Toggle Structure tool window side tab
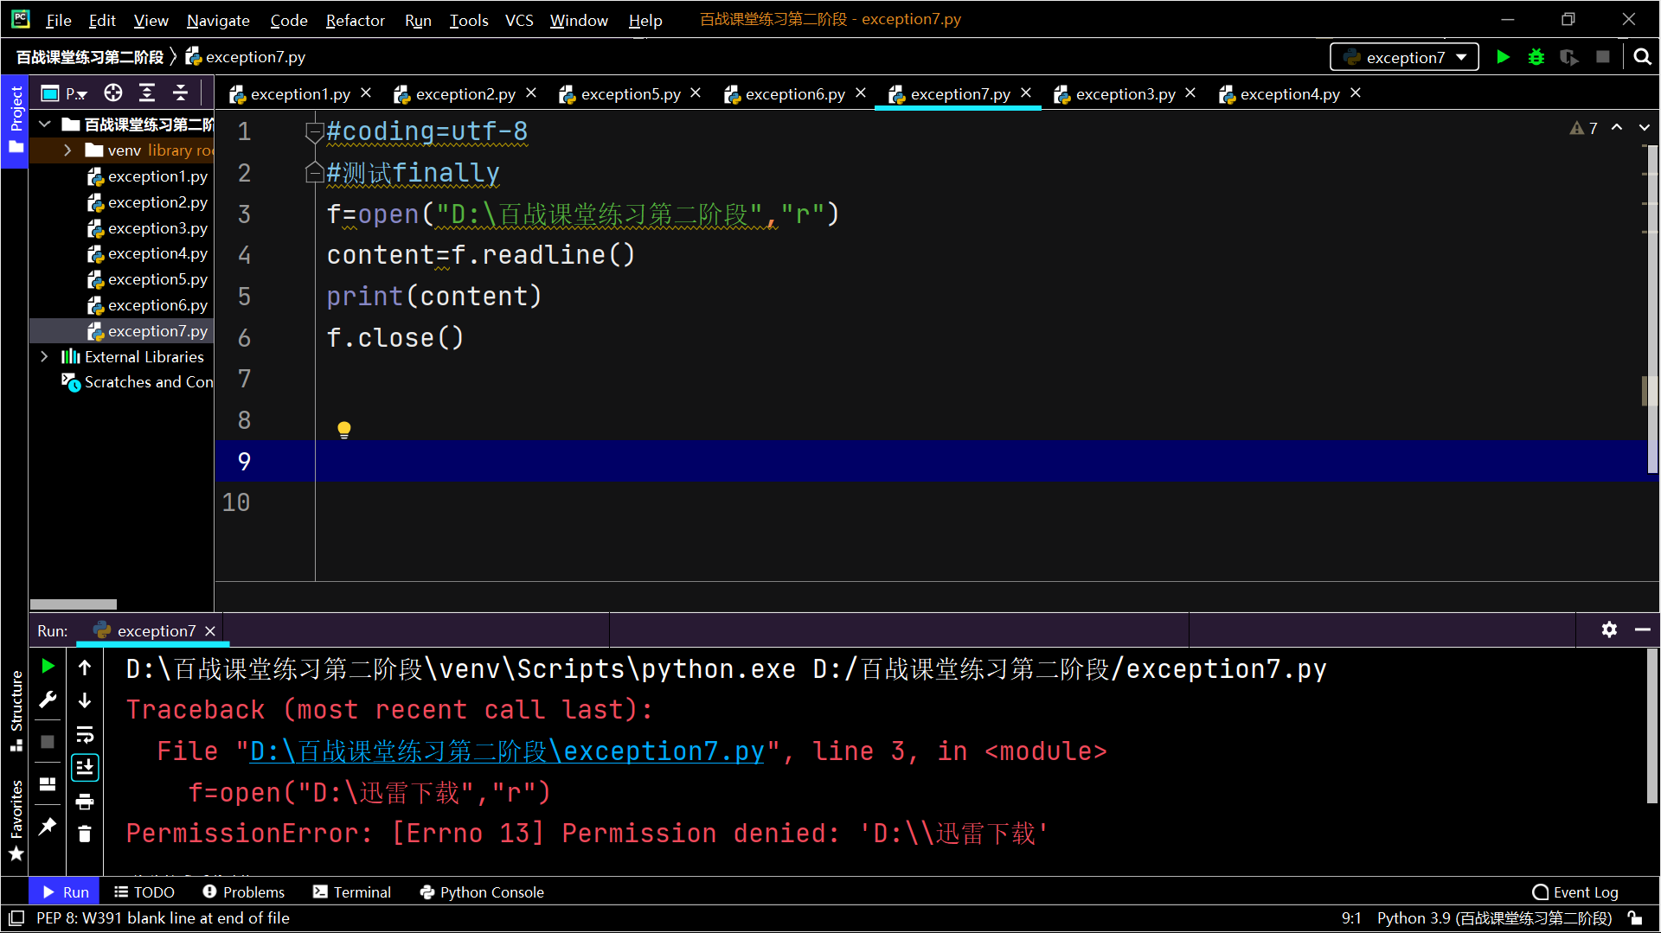Image resolution: width=1661 pixels, height=933 pixels. pyautogui.click(x=15, y=710)
